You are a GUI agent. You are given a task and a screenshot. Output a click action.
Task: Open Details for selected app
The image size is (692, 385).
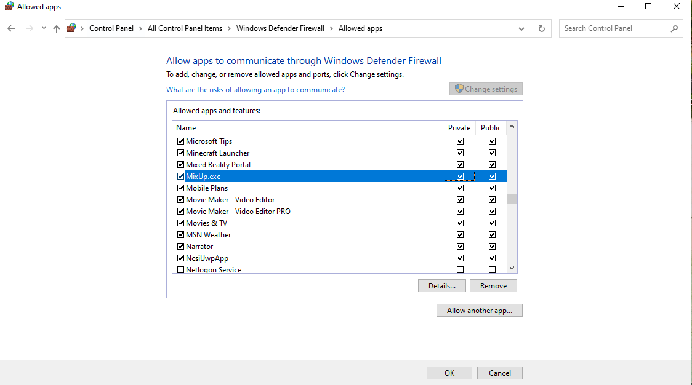click(442, 286)
